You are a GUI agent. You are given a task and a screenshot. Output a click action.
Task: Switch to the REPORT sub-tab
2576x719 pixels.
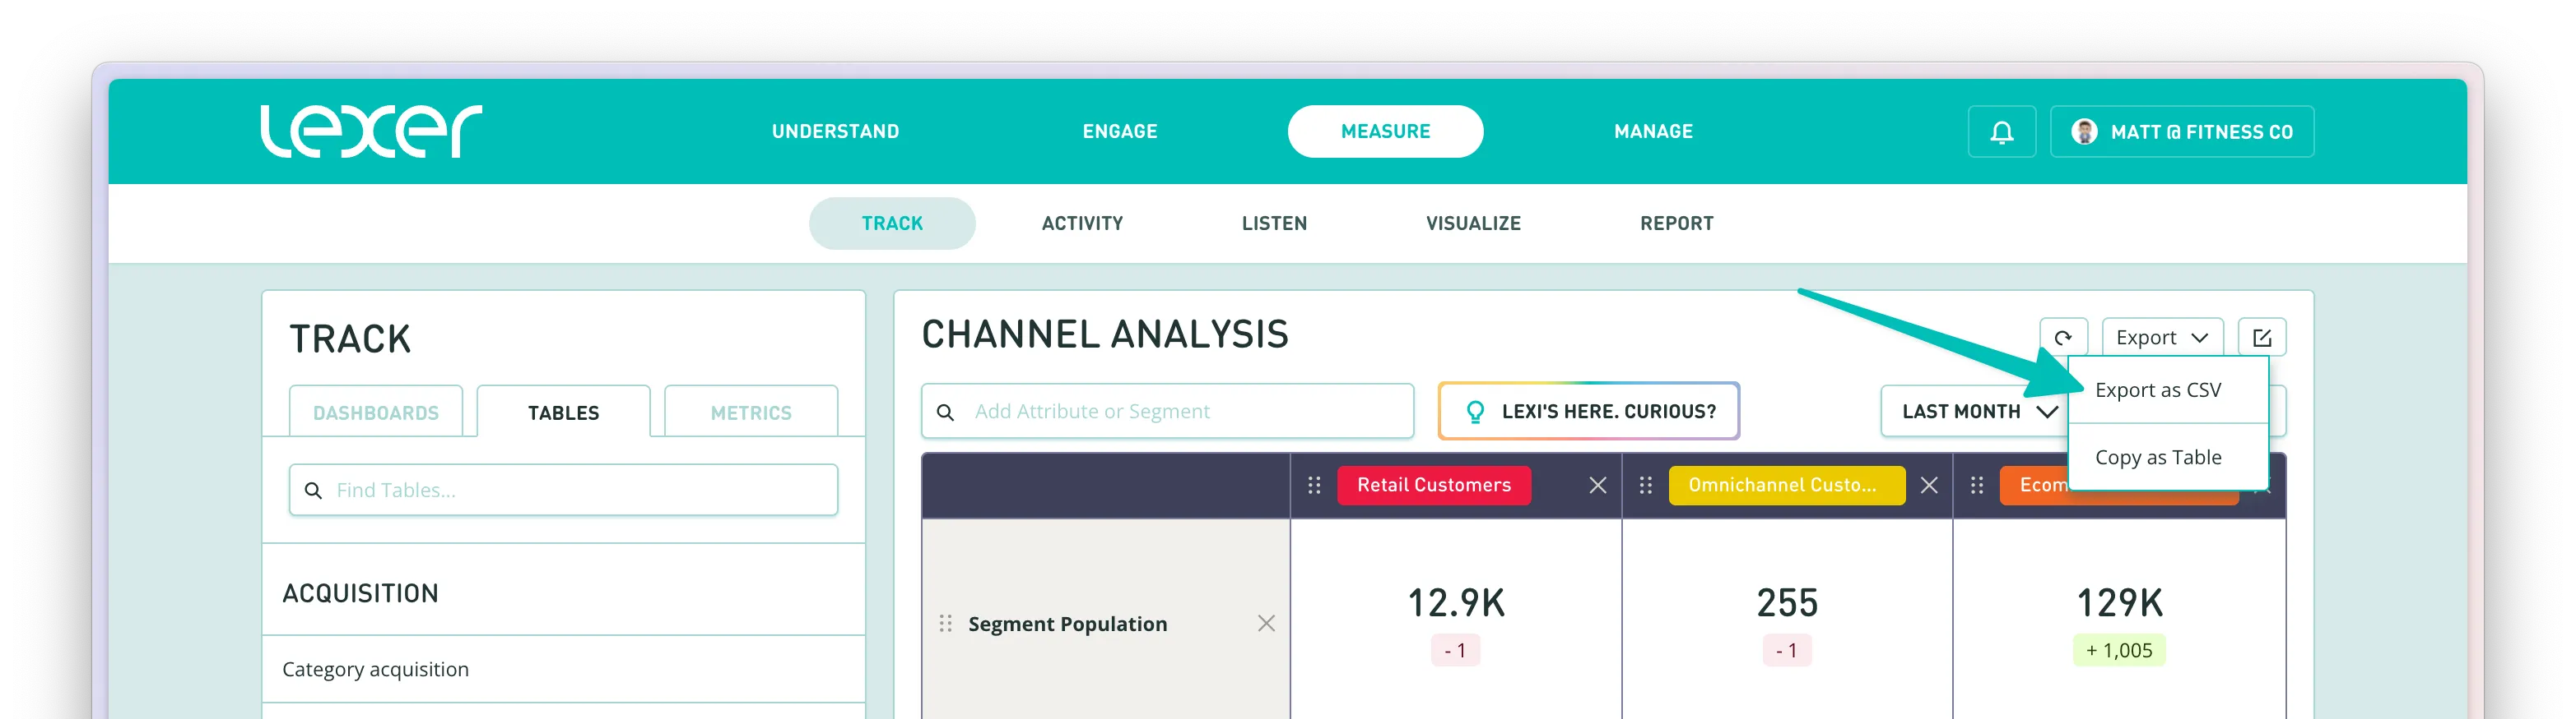(1676, 224)
